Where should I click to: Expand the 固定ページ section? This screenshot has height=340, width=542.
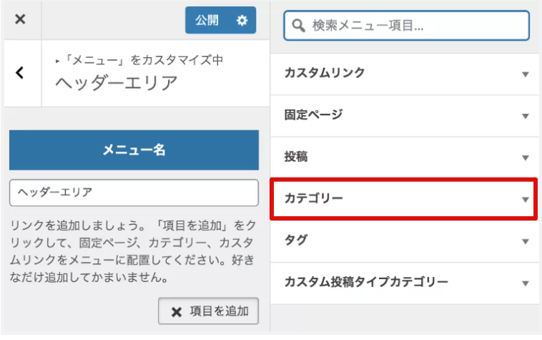[404, 115]
